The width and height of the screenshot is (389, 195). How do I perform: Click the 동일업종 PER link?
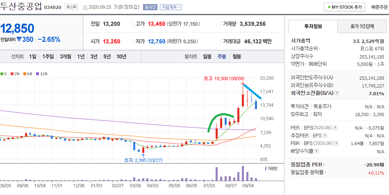(306, 165)
